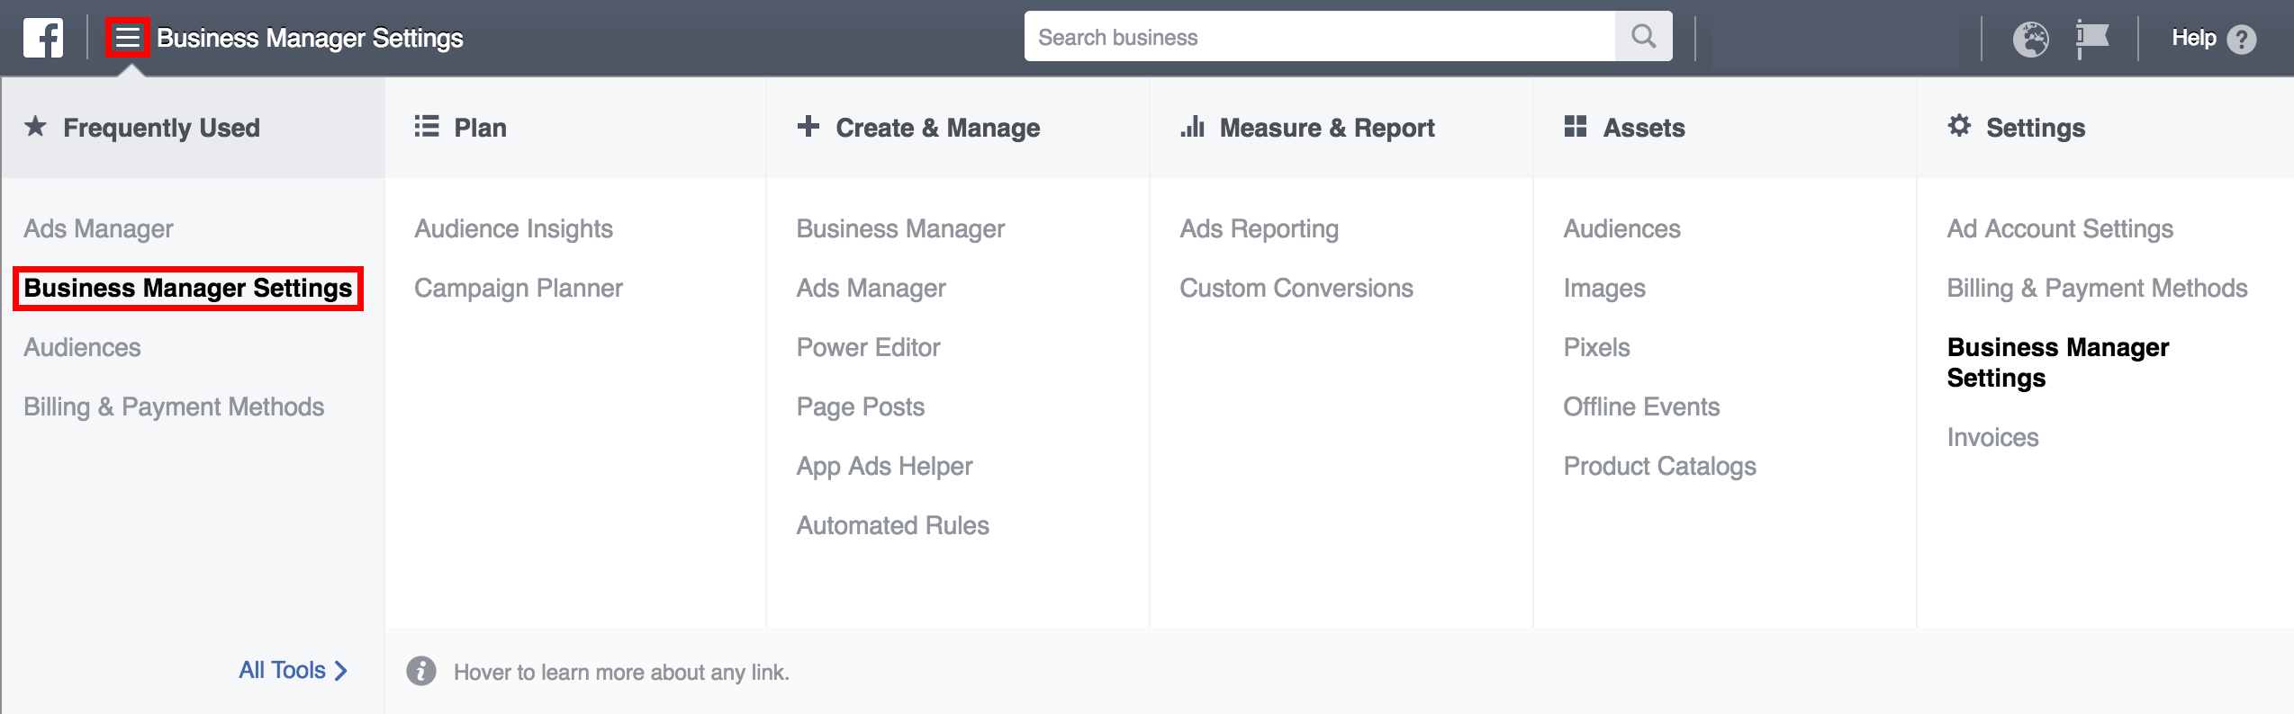Viewport: 2294px width, 714px height.
Task: Open Offline Events
Action: tap(1641, 407)
